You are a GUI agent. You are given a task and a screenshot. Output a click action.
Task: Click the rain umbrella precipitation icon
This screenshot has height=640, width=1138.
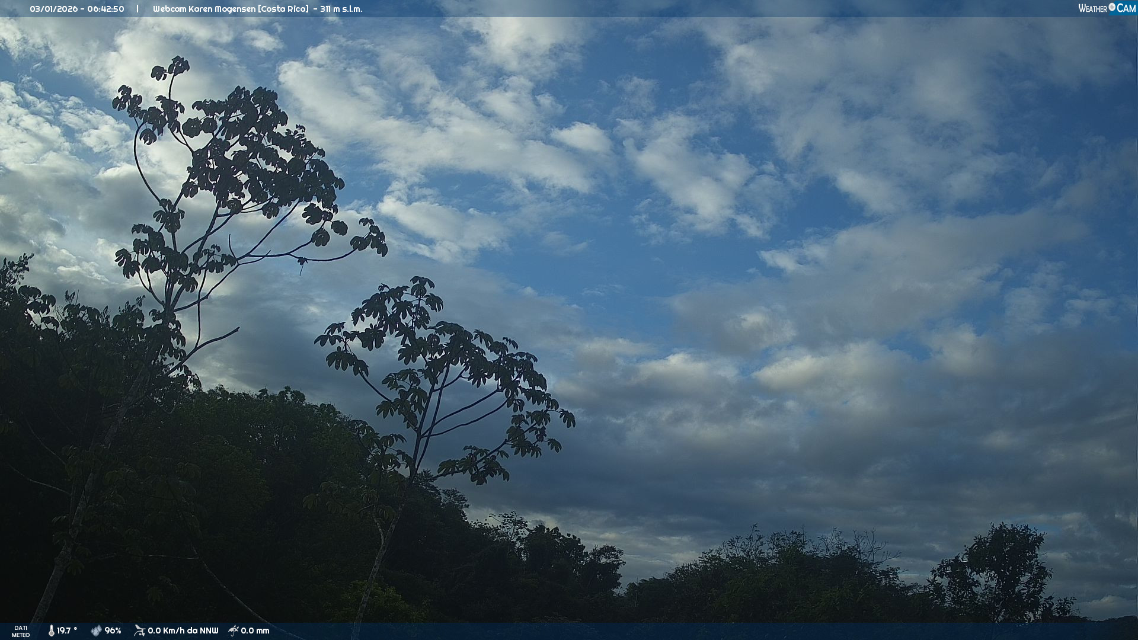234,631
